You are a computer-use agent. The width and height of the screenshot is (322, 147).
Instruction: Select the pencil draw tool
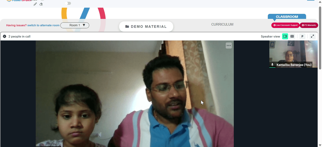pos(35,4)
